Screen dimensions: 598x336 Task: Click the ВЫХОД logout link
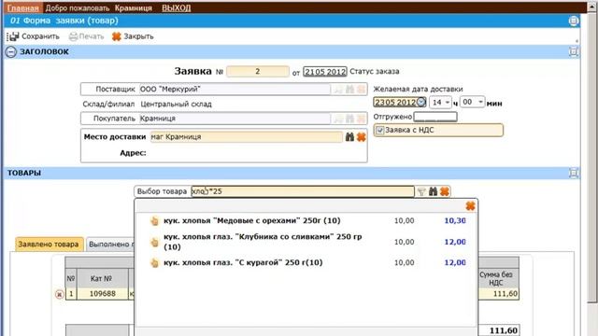click(177, 7)
